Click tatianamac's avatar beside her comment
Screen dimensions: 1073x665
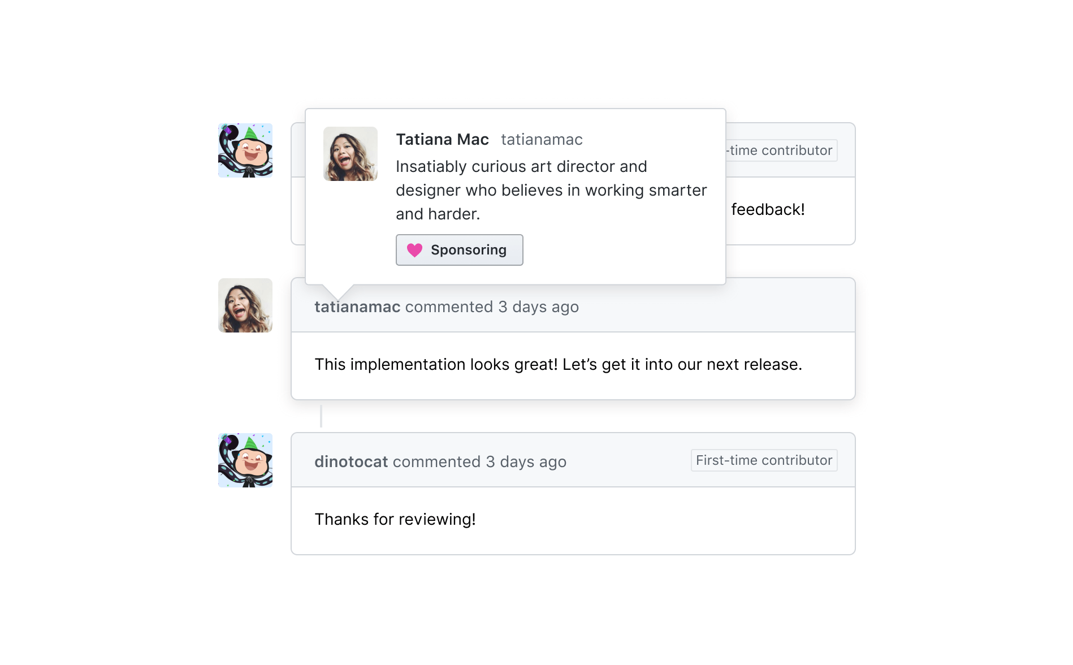[x=245, y=305]
